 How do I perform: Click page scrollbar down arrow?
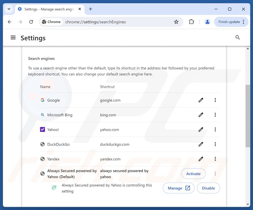point(248,204)
